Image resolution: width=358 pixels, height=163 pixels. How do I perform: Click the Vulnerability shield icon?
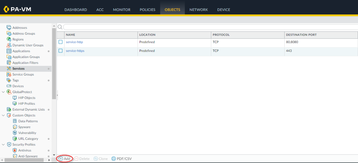click(14, 133)
